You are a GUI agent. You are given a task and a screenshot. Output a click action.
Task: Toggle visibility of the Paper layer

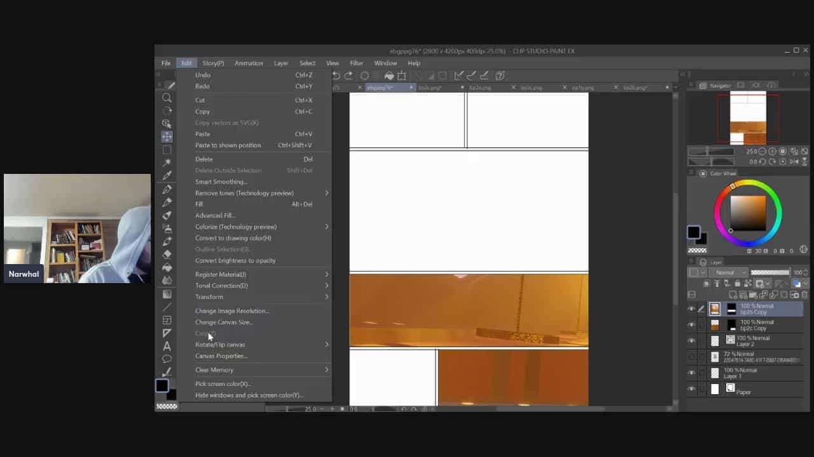[691, 389]
